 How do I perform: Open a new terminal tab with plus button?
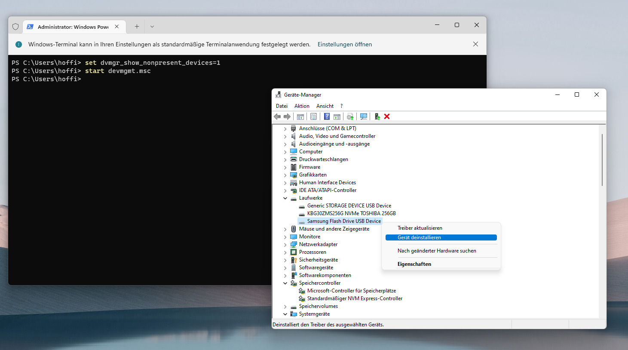tap(137, 27)
